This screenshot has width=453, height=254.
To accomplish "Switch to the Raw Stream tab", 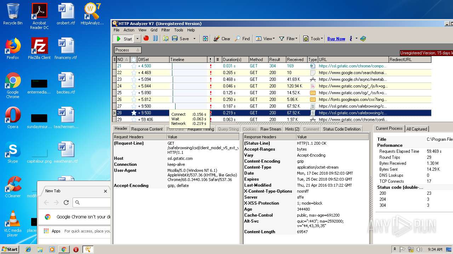I will click(x=270, y=129).
